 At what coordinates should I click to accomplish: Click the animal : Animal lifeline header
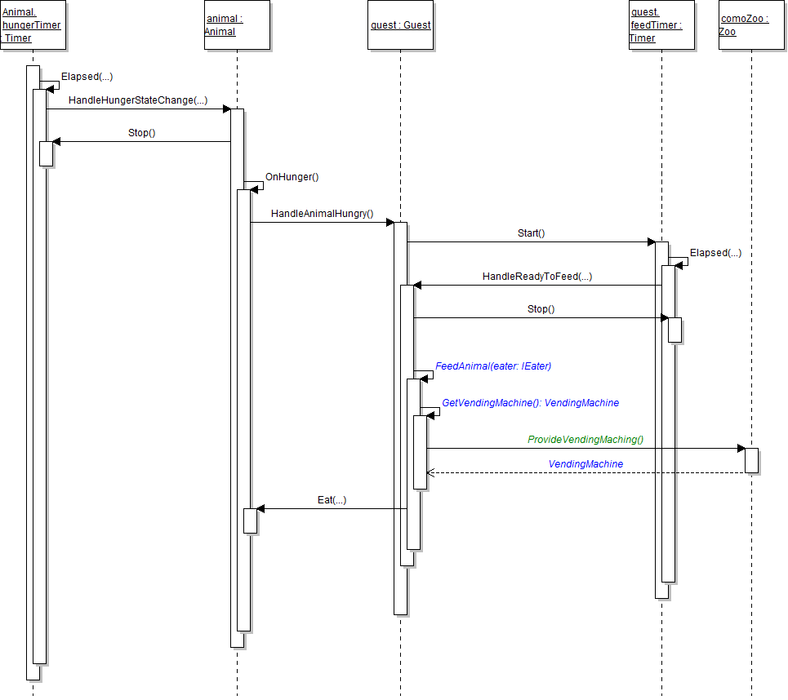[237, 25]
